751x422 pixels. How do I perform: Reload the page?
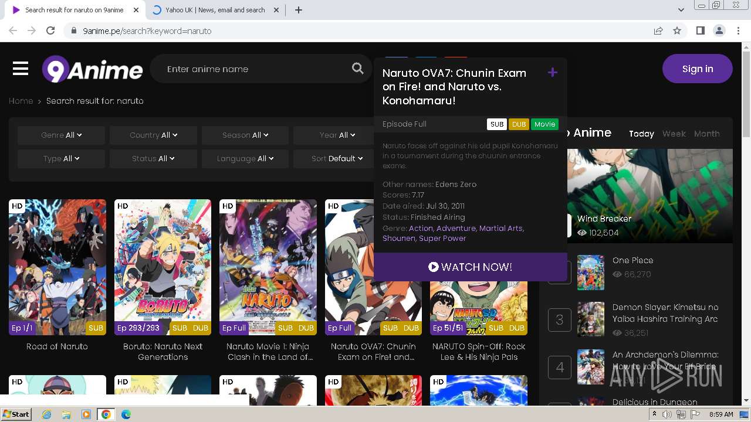pos(50,30)
